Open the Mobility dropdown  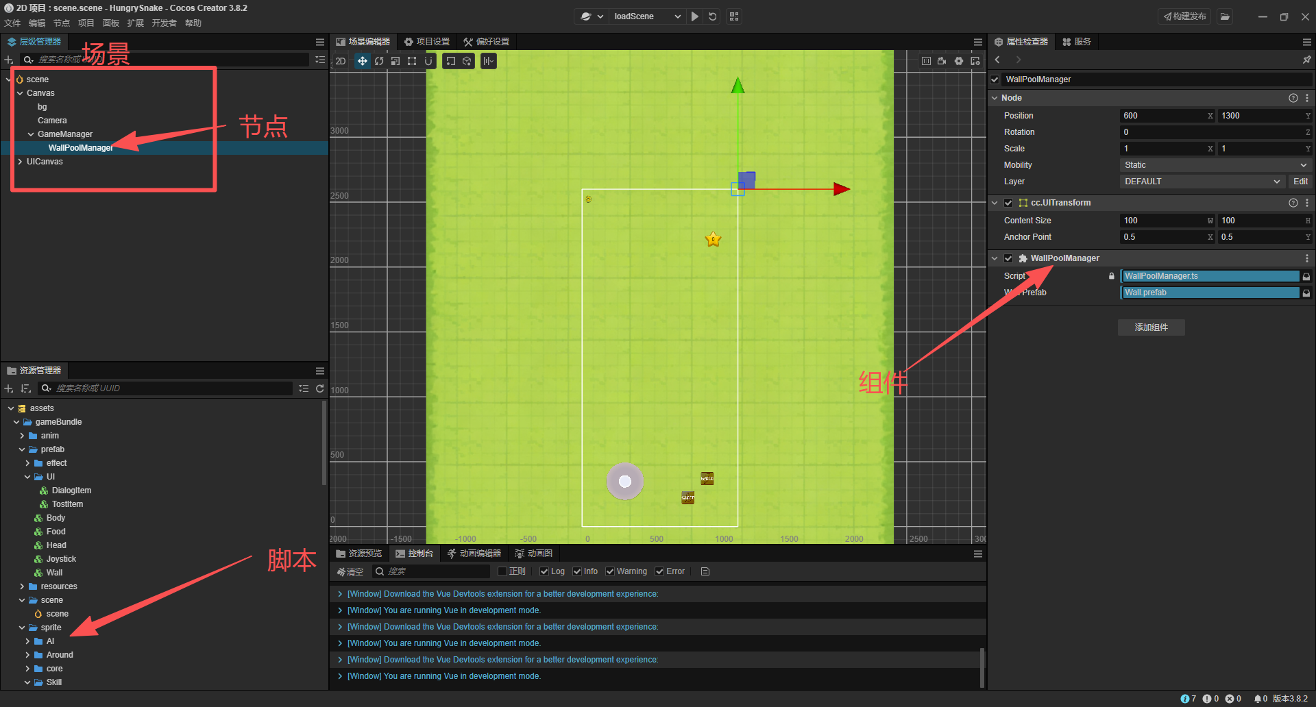[x=1215, y=165]
